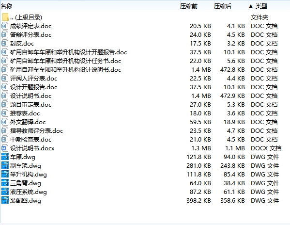Viewport: 290px width, 225px height.
Task: Select file name 推荐表.doc
Action: click(25, 113)
